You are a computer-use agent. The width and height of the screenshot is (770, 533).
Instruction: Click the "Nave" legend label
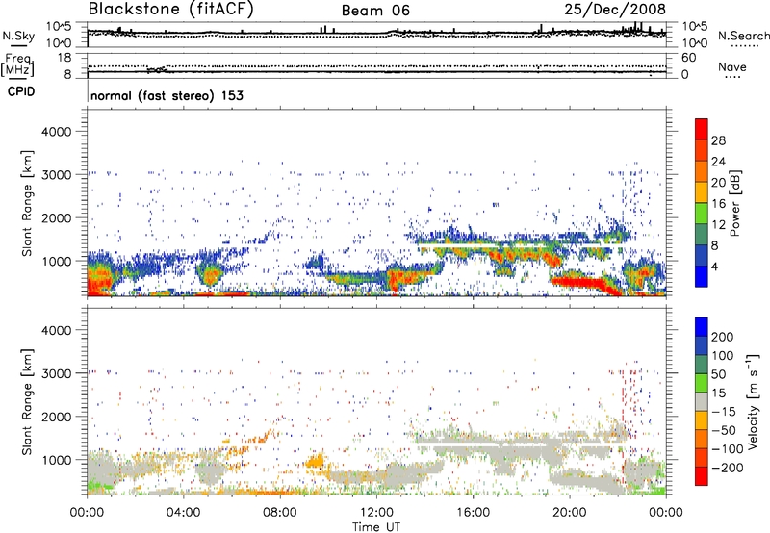731,66
